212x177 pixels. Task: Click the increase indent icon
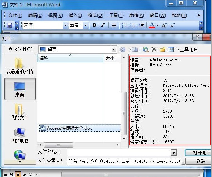click(x=141, y=25)
